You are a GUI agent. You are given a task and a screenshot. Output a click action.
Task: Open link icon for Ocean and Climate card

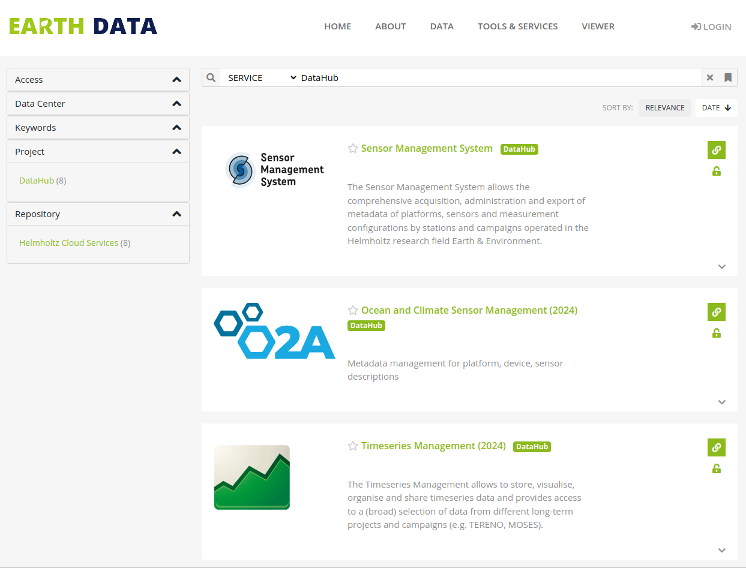tap(717, 312)
